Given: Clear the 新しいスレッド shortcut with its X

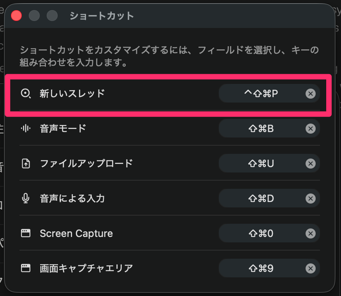Looking at the screenshot, I should [x=310, y=94].
